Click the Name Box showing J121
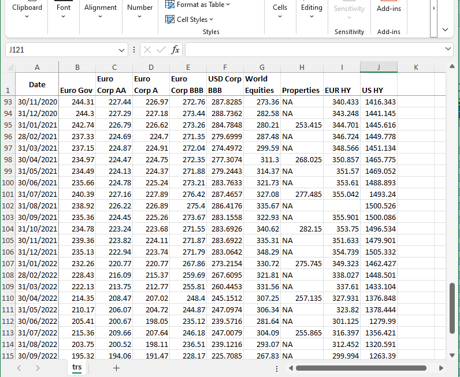 coord(62,50)
